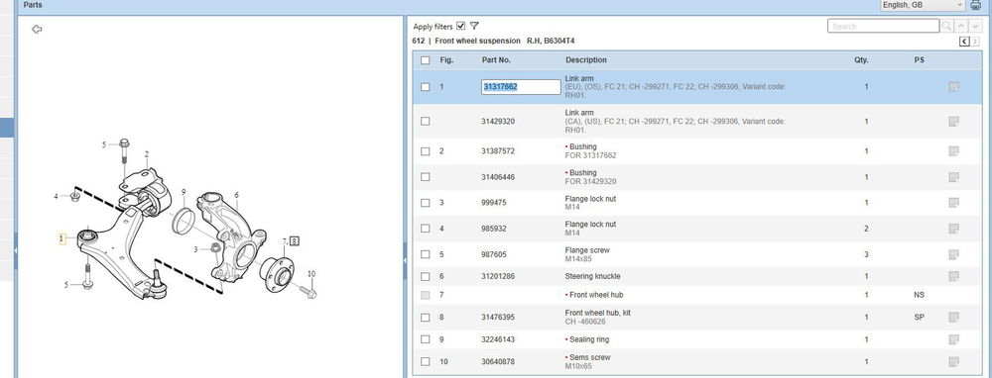Click callout 3 in the diagram
The width and height of the screenshot is (992, 378).
tap(196, 250)
